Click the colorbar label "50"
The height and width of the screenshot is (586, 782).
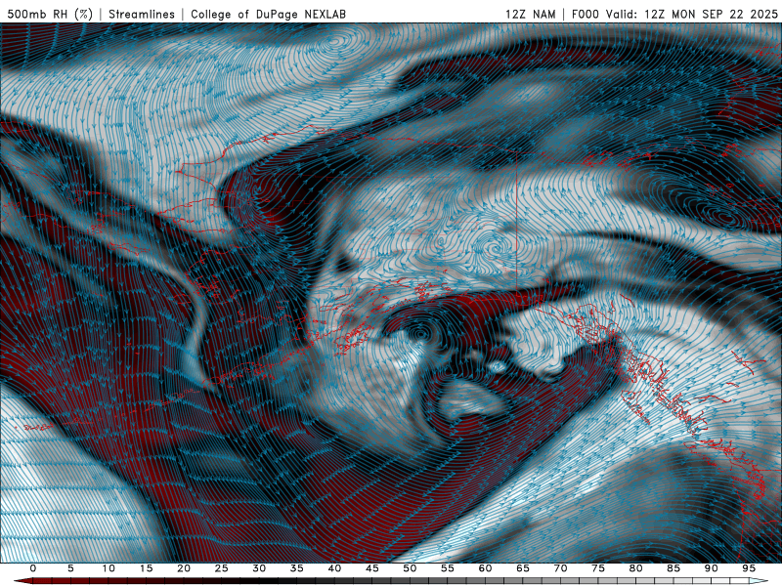pos(410,568)
